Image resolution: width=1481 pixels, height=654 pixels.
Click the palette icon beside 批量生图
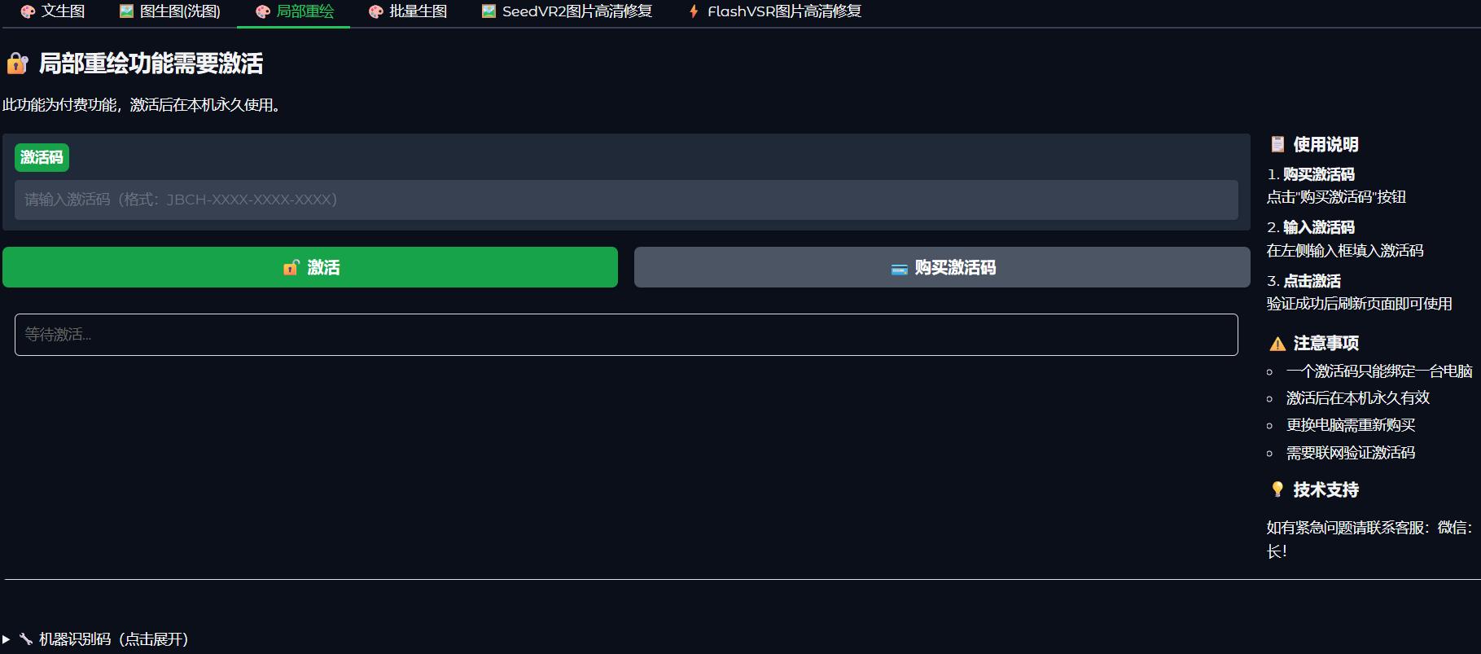pos(375,12)
